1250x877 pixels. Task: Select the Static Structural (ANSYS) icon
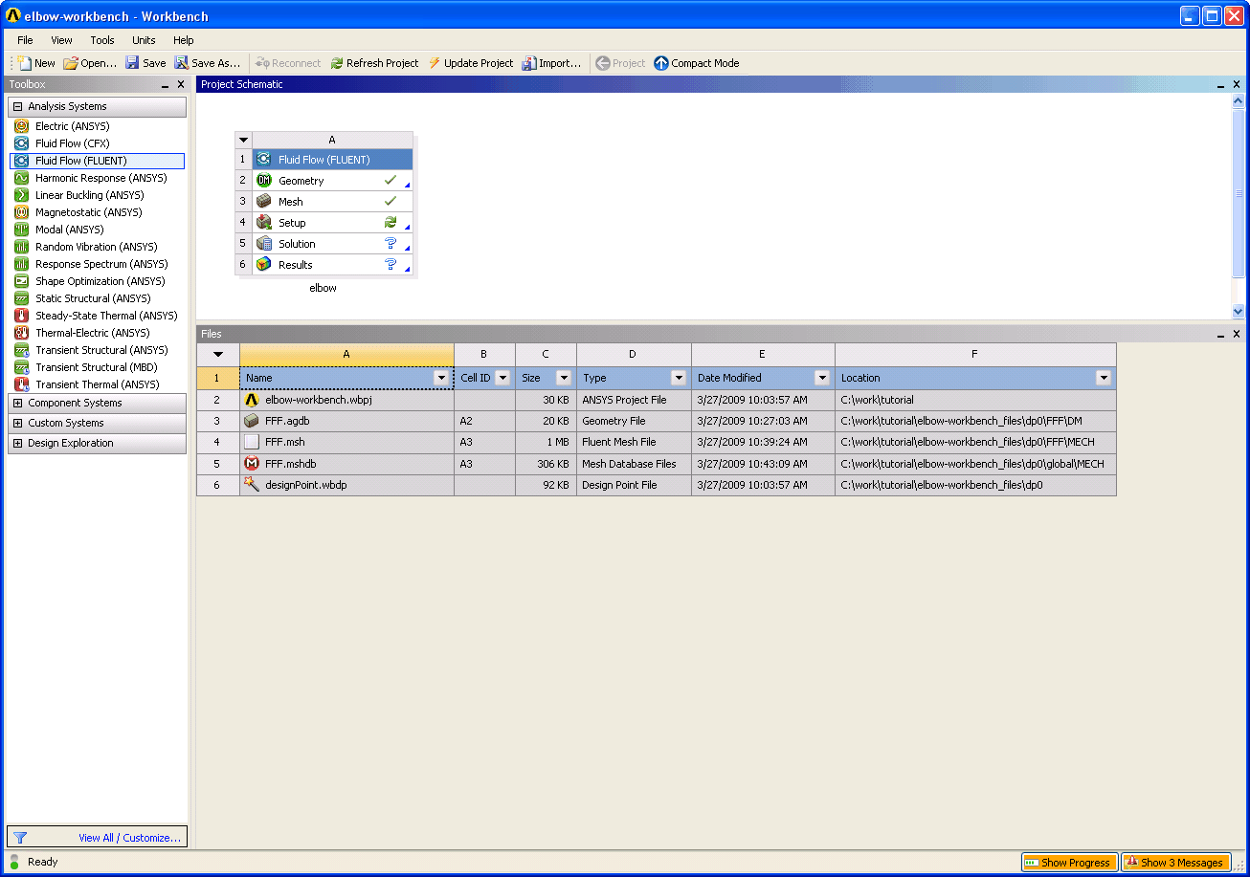pyautogui.click(x=21, y=298)
